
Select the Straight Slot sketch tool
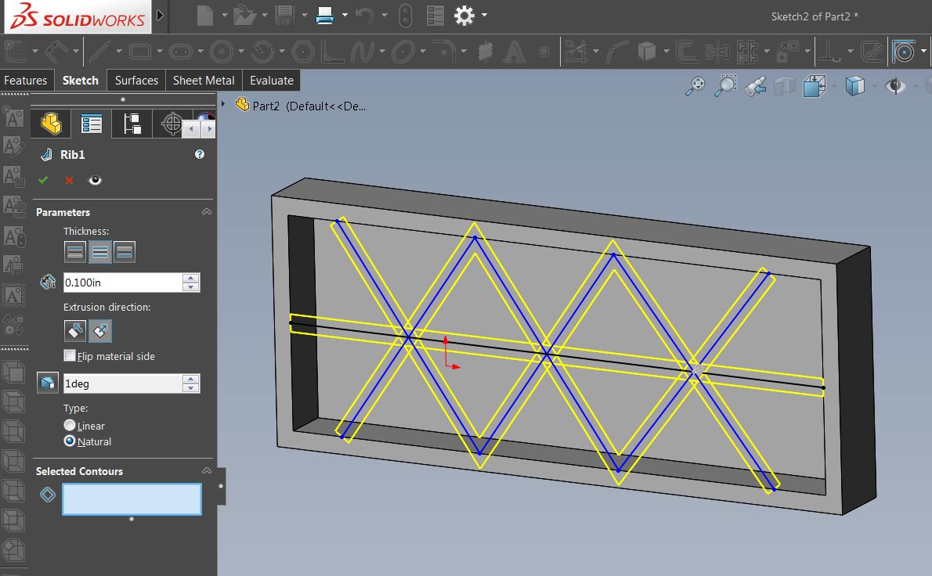click(181, 52)
